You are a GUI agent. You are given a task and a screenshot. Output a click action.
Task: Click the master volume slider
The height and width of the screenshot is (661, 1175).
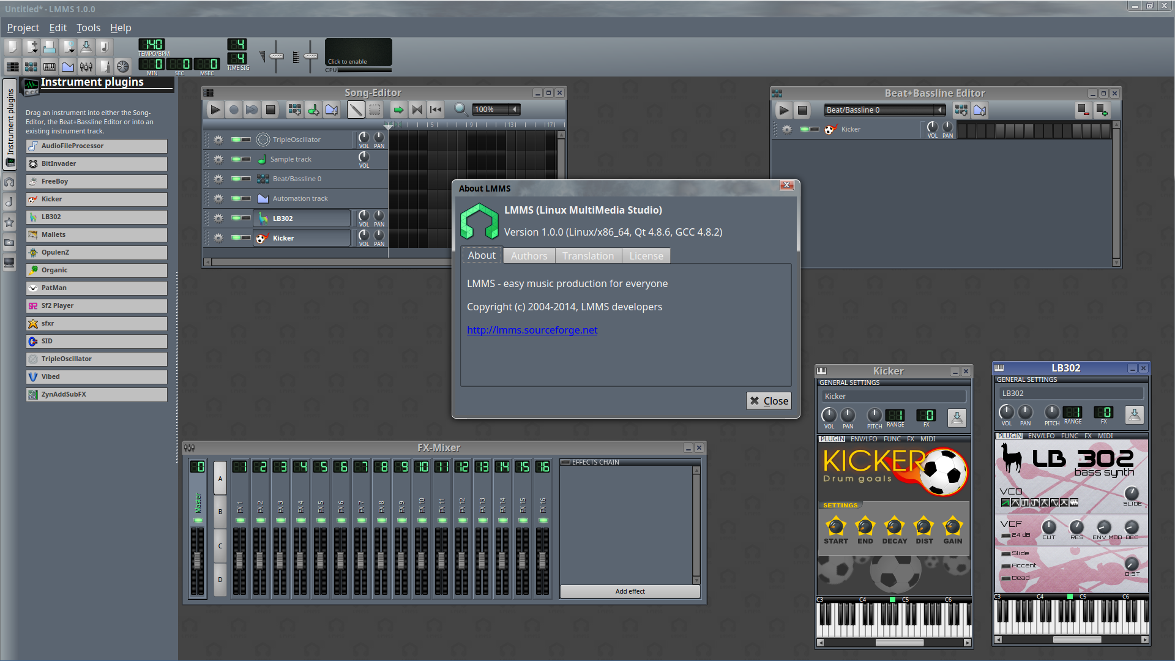(x=276, y=56)
